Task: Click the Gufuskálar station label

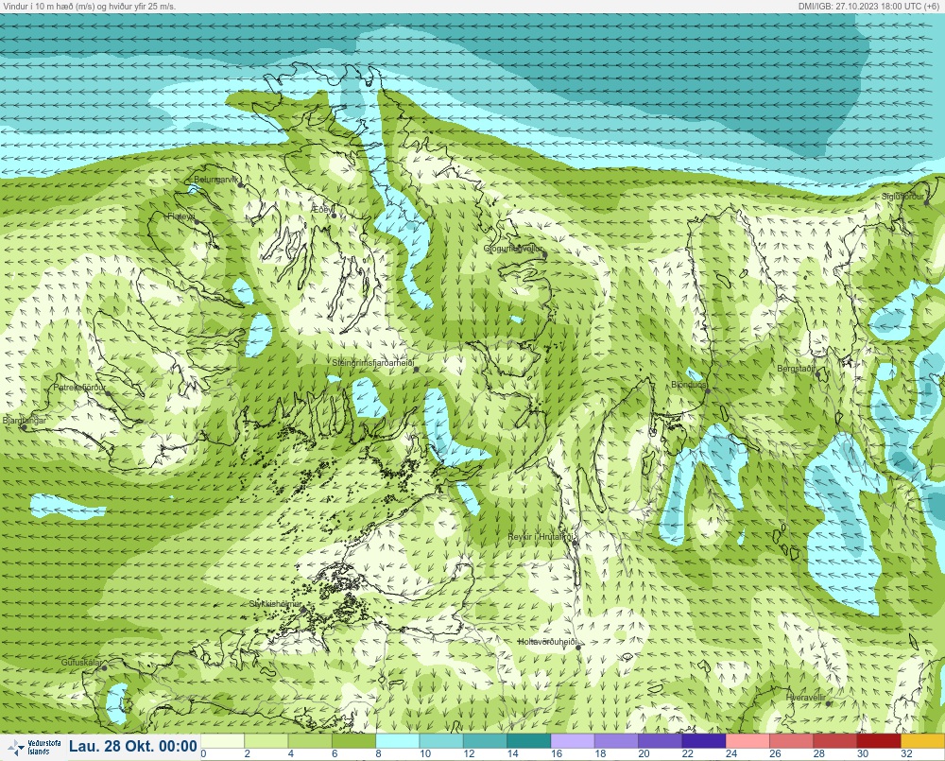Action: (81, 662)
